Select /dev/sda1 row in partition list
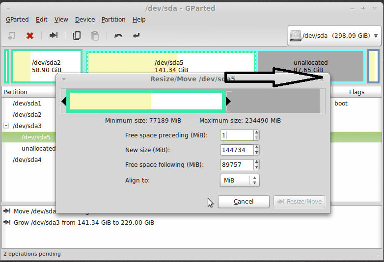The image size is (384, 262). (x=27, y=104)
